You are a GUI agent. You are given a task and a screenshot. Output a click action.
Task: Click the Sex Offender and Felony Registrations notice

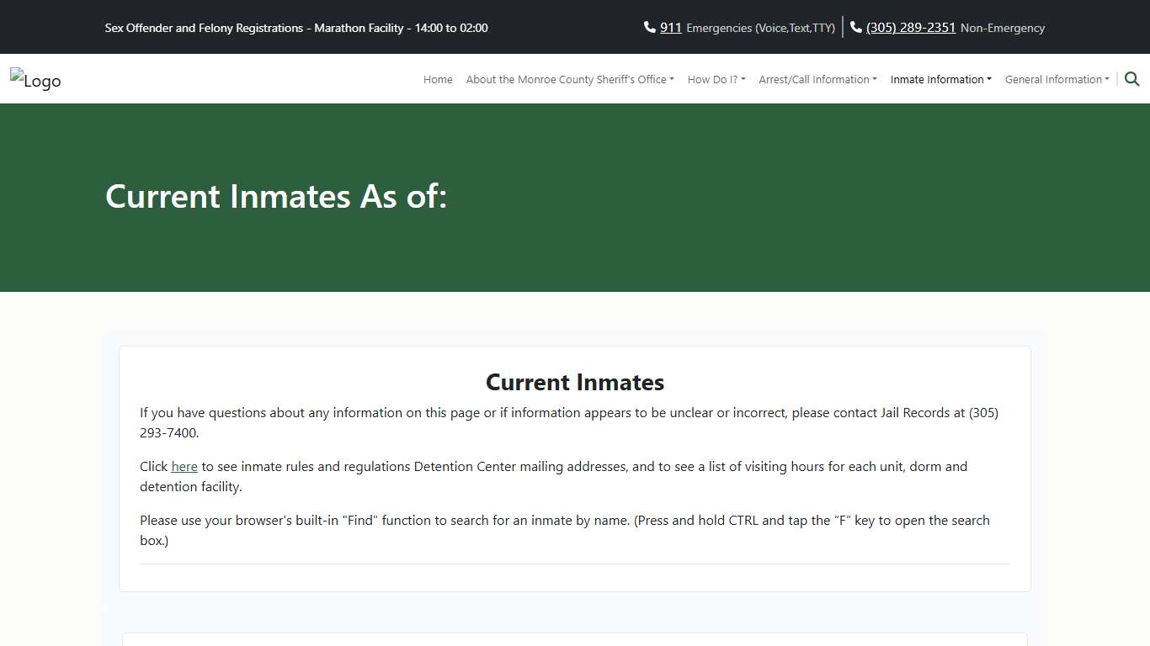(x=296, y=28)
